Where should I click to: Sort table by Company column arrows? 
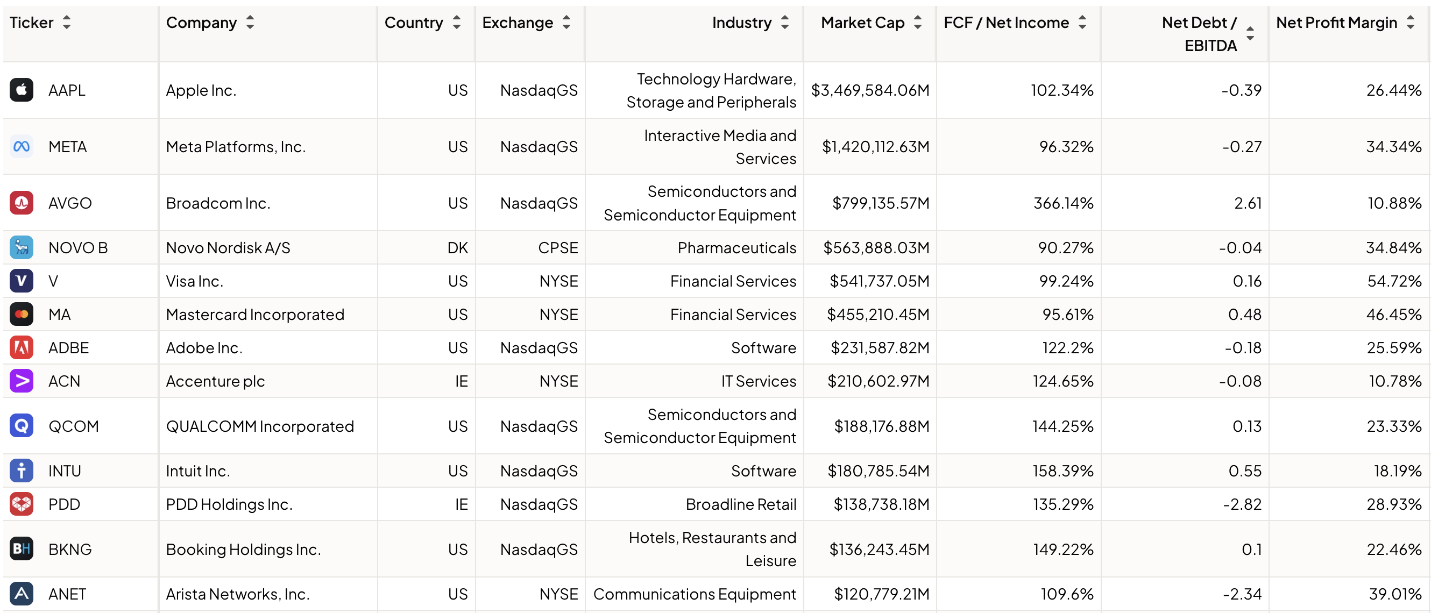point(250,22)
